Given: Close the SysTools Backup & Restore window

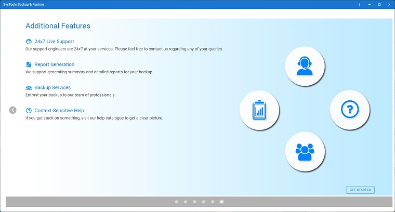Looking at the screenshot, I should (389, 5).
